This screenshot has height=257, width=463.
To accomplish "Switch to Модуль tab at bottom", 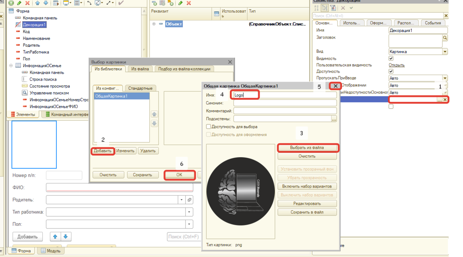I will [x=50, y=251].
